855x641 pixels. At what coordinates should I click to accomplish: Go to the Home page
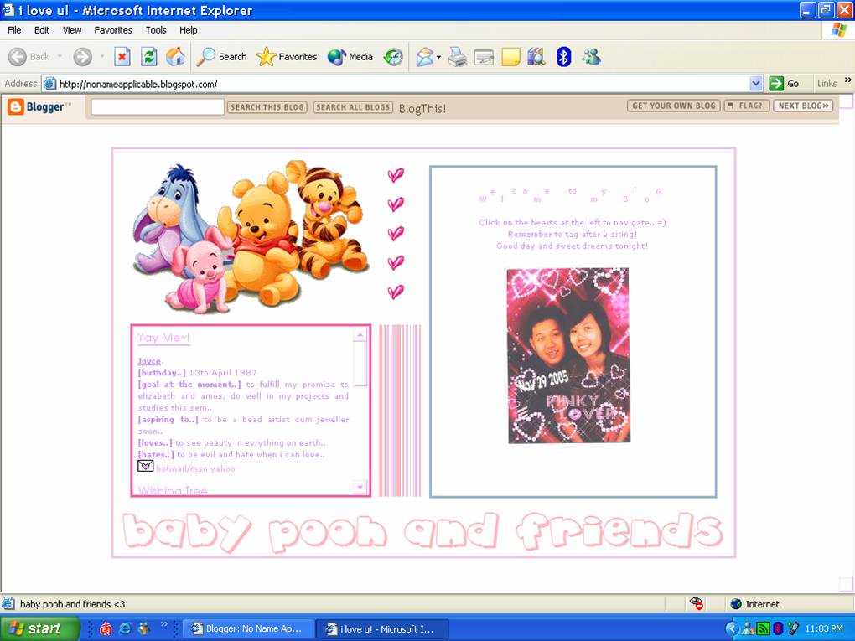tap(175, 57)
